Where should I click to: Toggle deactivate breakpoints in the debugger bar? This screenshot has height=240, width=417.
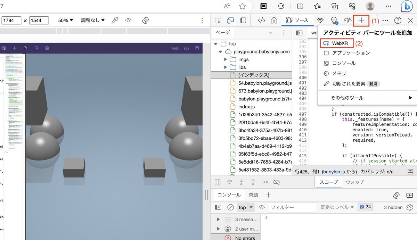pos(277,182)
